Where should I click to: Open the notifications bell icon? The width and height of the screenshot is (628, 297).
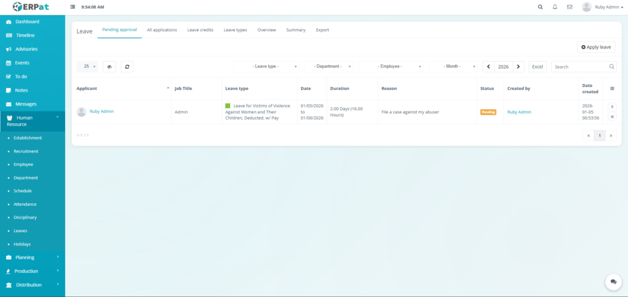[x=555, y=7]
